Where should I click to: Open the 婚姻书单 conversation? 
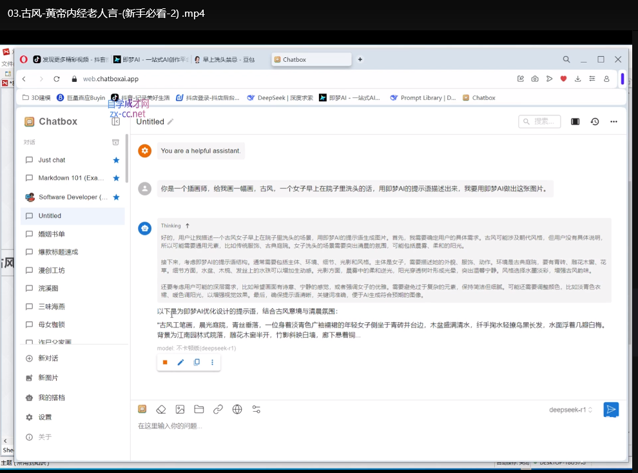coord(73,234)
